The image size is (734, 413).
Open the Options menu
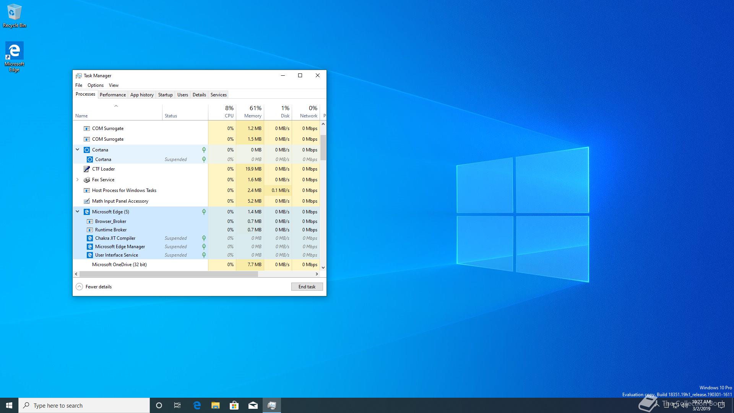coord(96,85)
